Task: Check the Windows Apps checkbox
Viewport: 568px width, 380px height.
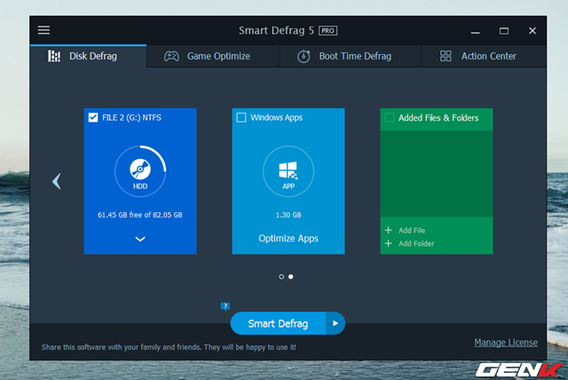Action: [241, 117]
